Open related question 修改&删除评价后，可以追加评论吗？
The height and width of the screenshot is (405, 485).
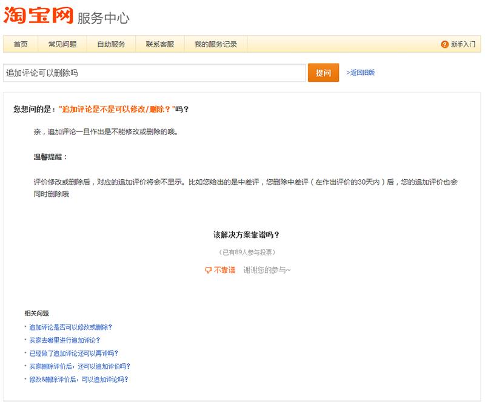pyautogui.click(x=79, y=380)
